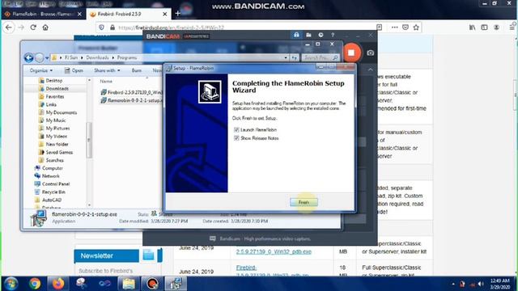
Task: Uncheck Show Release Notes checkbox
Action: point(236,138)
